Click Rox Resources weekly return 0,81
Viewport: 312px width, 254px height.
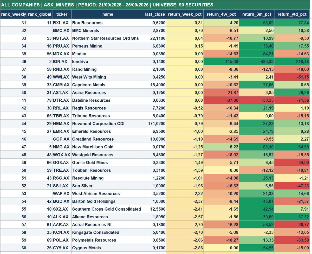click(185, 23)
